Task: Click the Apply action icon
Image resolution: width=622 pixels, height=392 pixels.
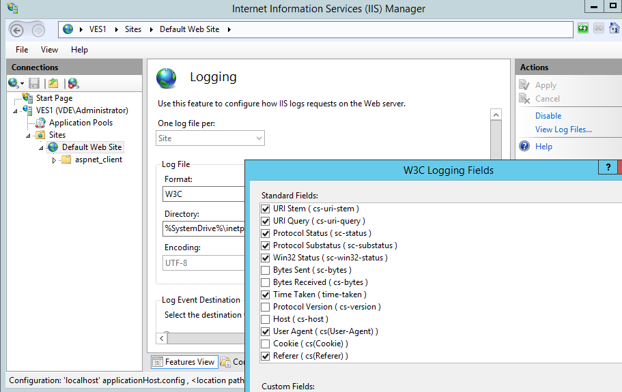Action: click(524, 85)
